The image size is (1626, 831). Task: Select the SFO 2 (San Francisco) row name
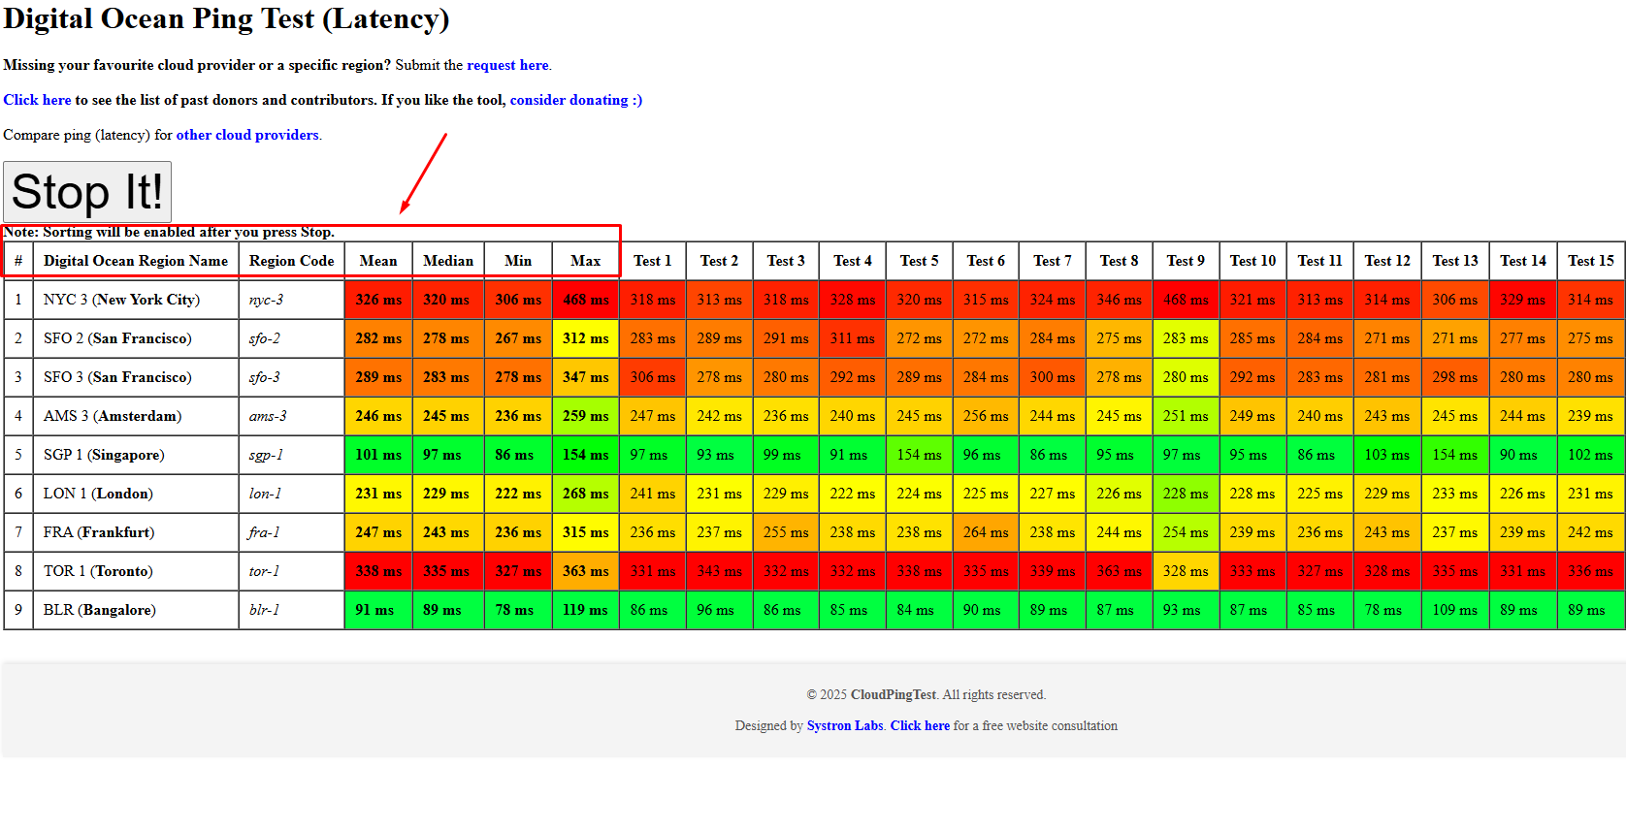point(117,338)
